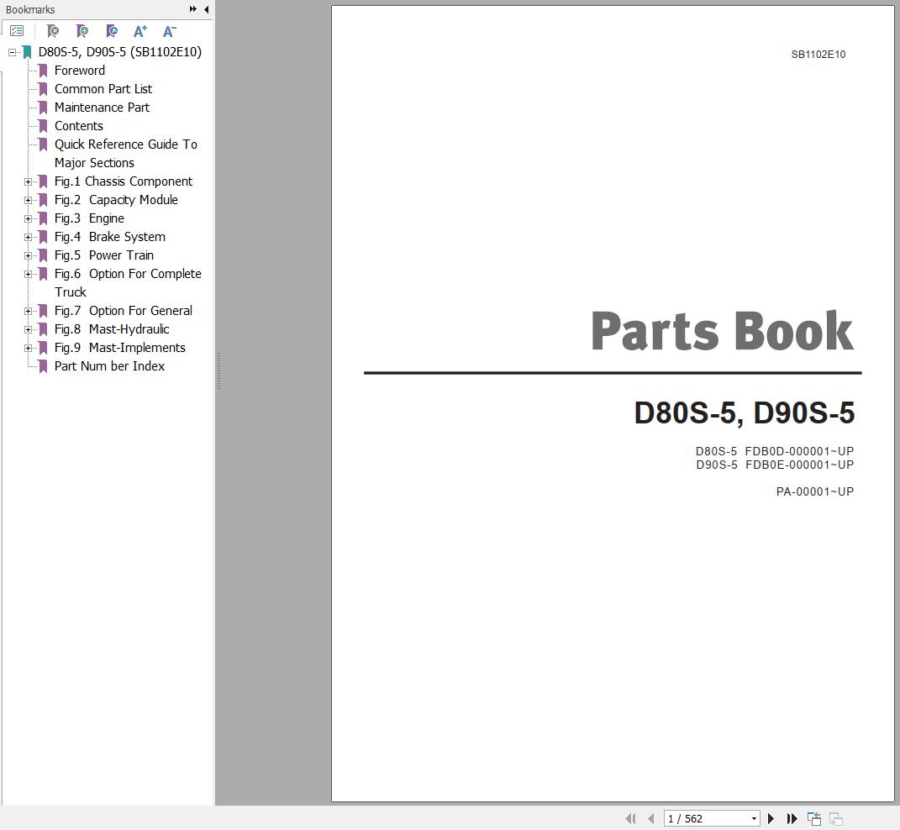Screen dimensions: 900x830
Task: Expand the Fig.7 Option For General bookmark
Action: point(28,311)
